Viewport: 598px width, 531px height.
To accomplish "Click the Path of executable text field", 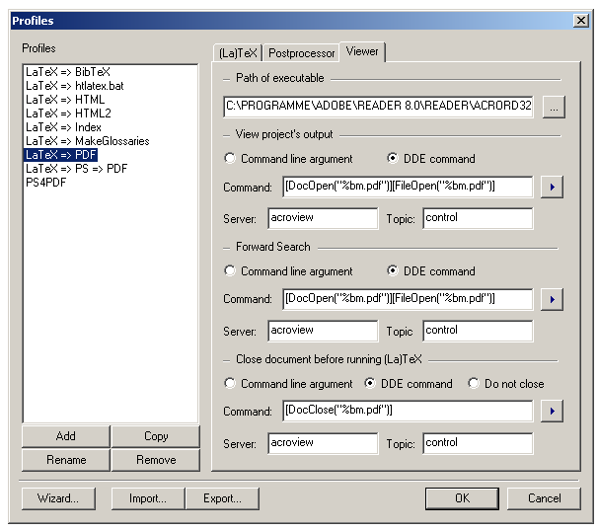I will (x=378, y=107).
